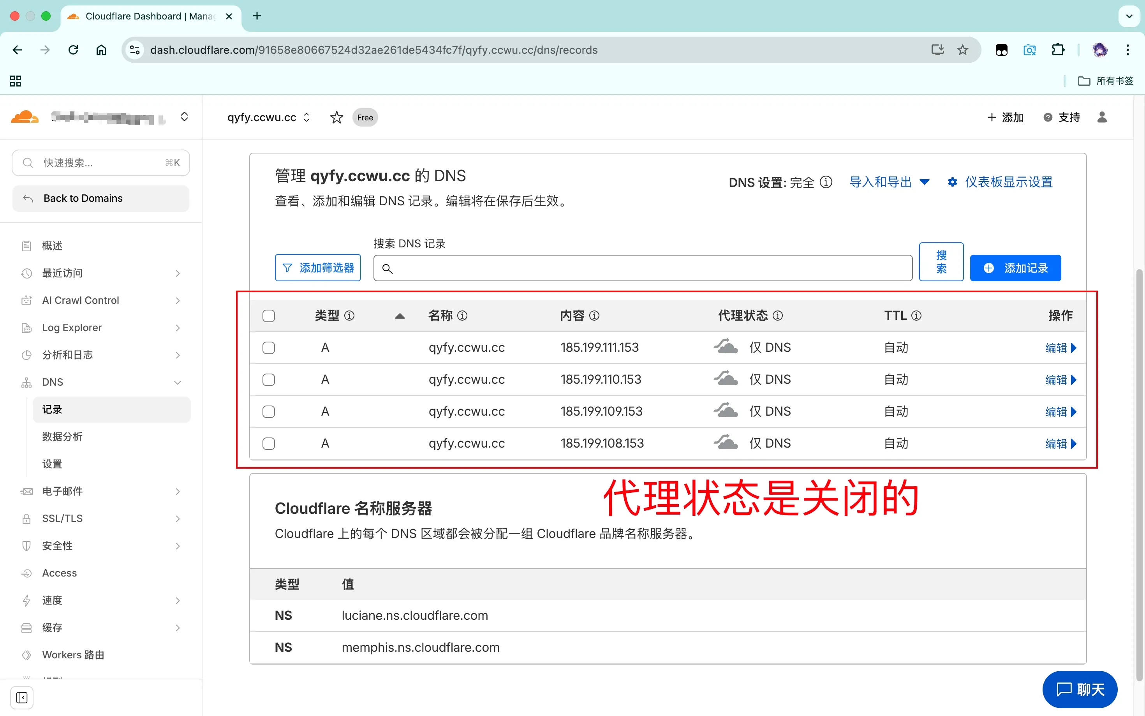1145x716 pixels.
Task: Check the select-all records checkbox
Action: click(x=268, y=316)
